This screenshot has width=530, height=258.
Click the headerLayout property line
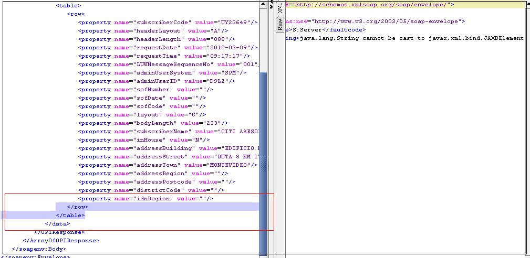tap(153, 31)
